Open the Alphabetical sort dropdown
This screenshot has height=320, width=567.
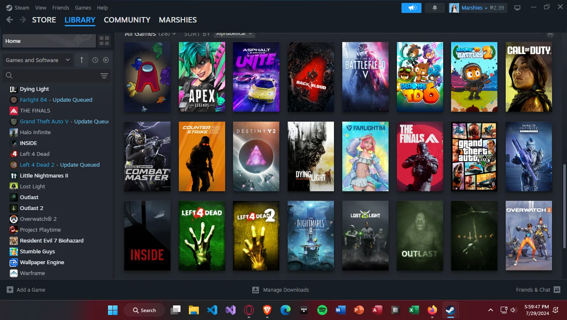click(234, 34)
